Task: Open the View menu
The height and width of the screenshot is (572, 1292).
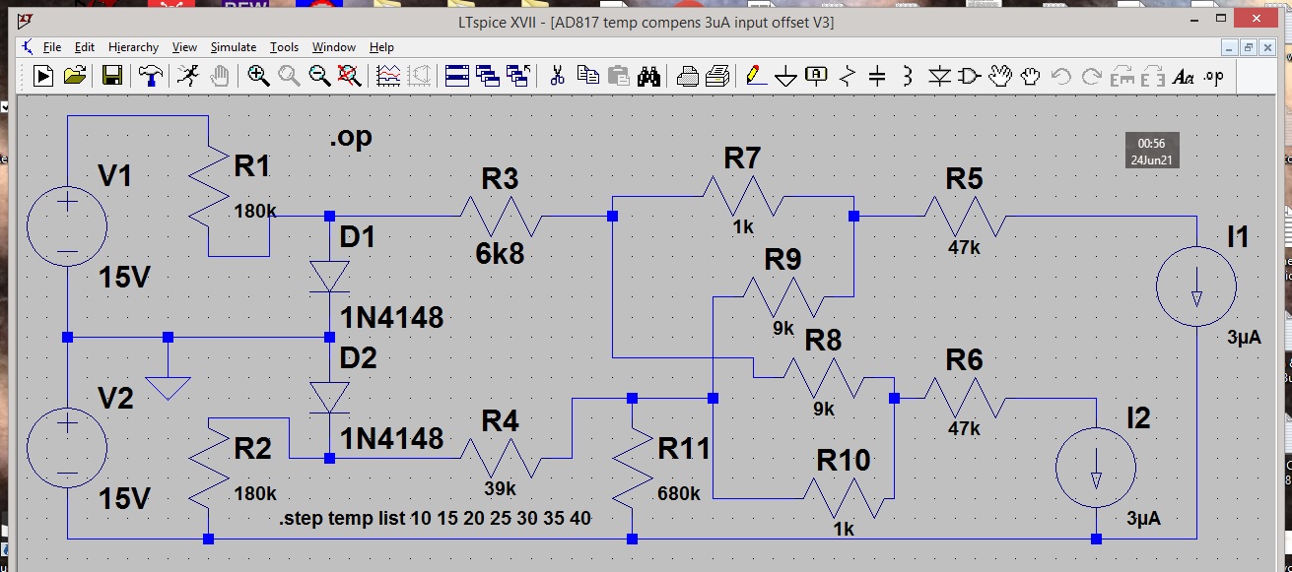Action: point(184,47)
